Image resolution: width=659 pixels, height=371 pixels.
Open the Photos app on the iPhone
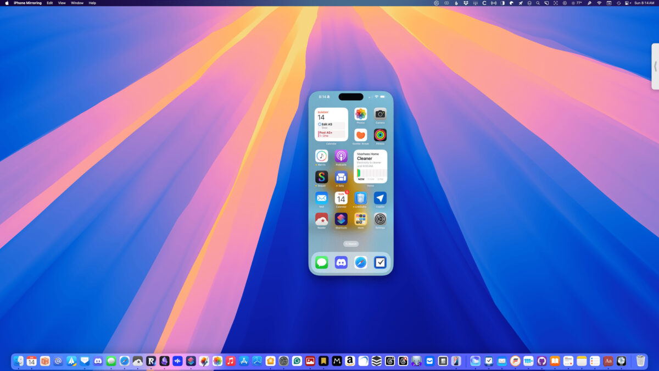(360, 114)
